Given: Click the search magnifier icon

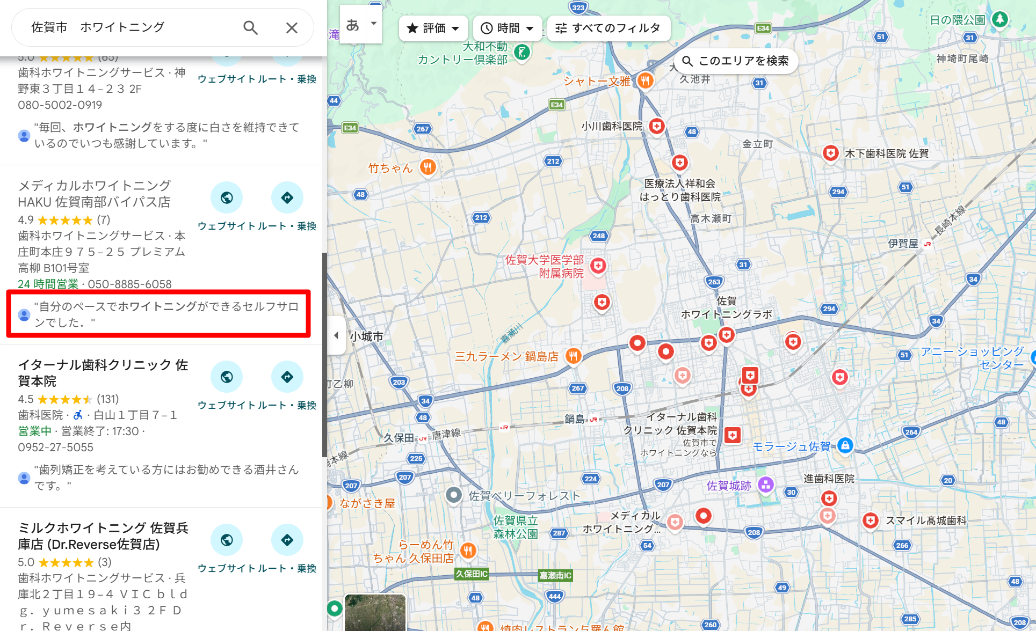Looking at the screenshot, I should click(x=250, y=27).
